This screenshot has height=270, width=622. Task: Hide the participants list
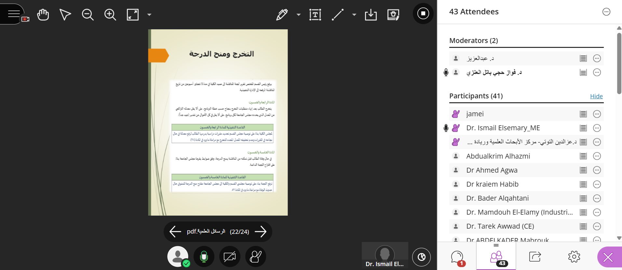tap(596, 96)
